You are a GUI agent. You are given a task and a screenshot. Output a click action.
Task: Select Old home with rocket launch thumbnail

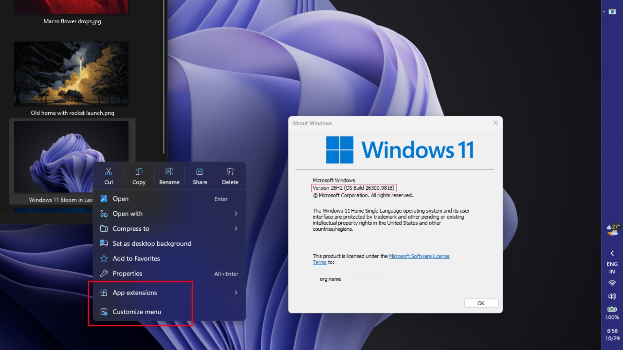point(71,73)
